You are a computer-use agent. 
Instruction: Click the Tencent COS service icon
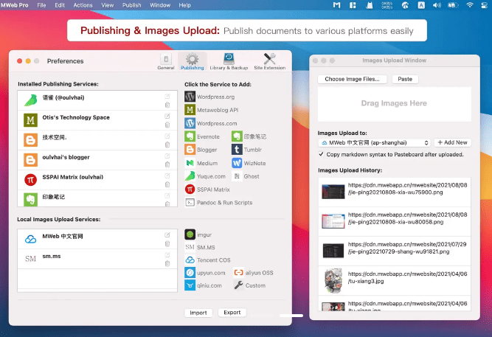point(190,260)
